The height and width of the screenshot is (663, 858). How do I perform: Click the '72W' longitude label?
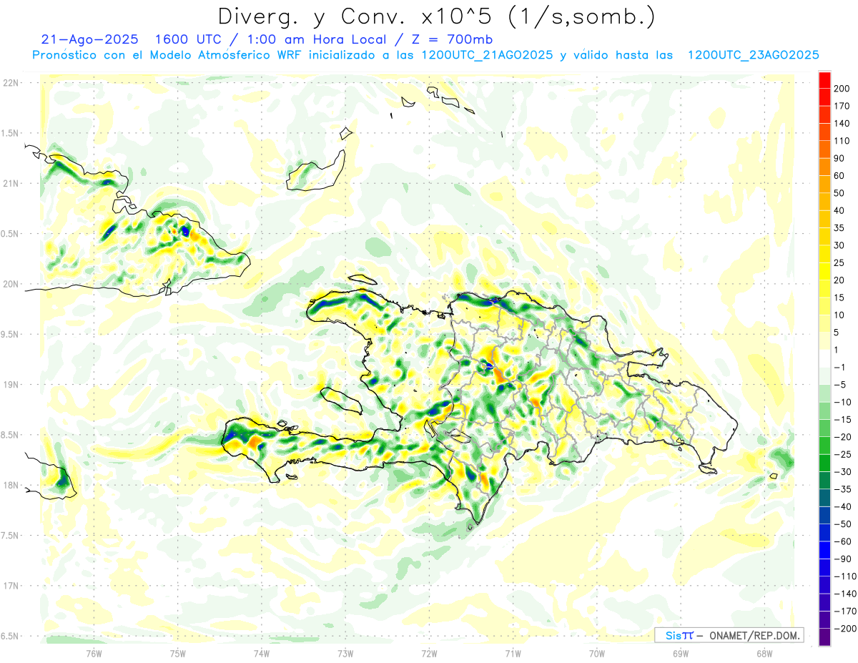(x=429, y=653)
